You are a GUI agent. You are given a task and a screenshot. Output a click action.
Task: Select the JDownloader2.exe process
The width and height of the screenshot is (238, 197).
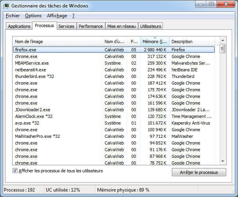click(x=114, y=110)
